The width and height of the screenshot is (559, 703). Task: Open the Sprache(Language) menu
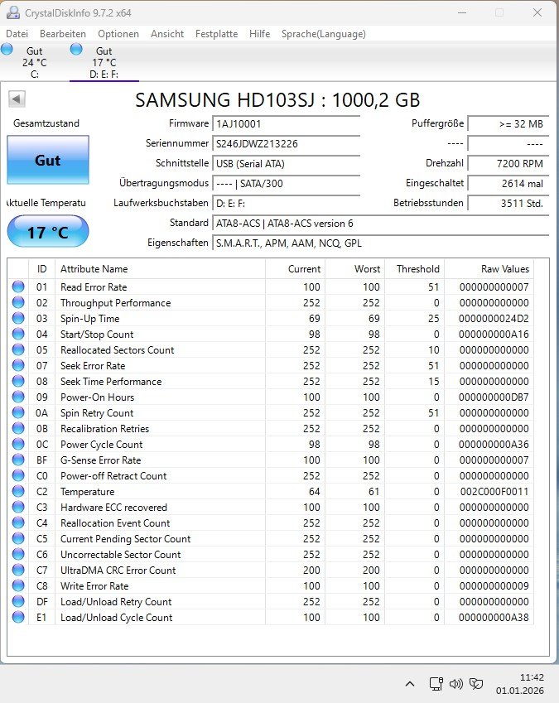click(x=324, y=34)
